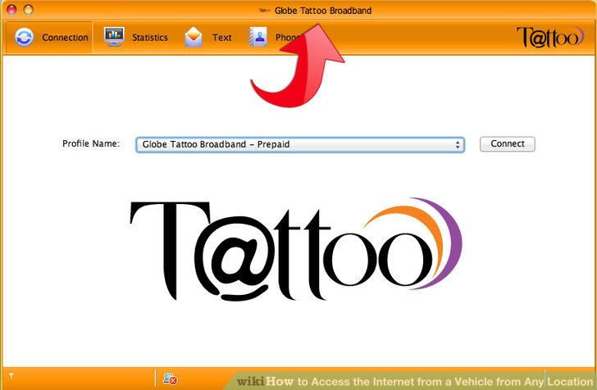
Task: Click the Statistics monitor chart icon
Action: pyautogui.click(x=114, y=37)
